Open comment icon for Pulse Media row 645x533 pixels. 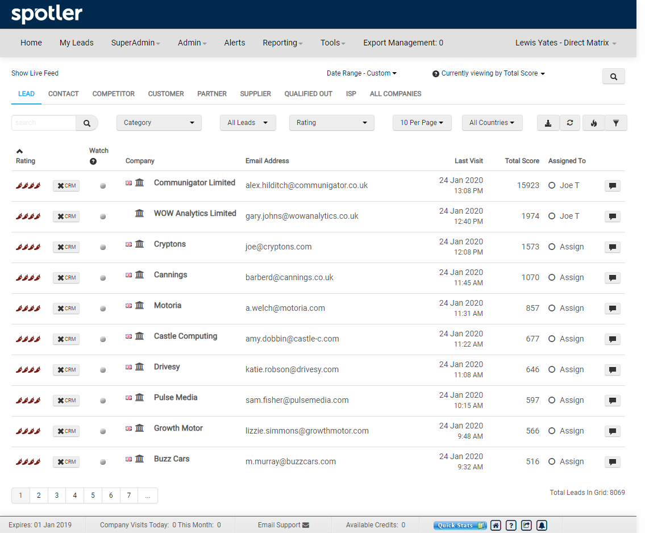[x=613, y=400]
